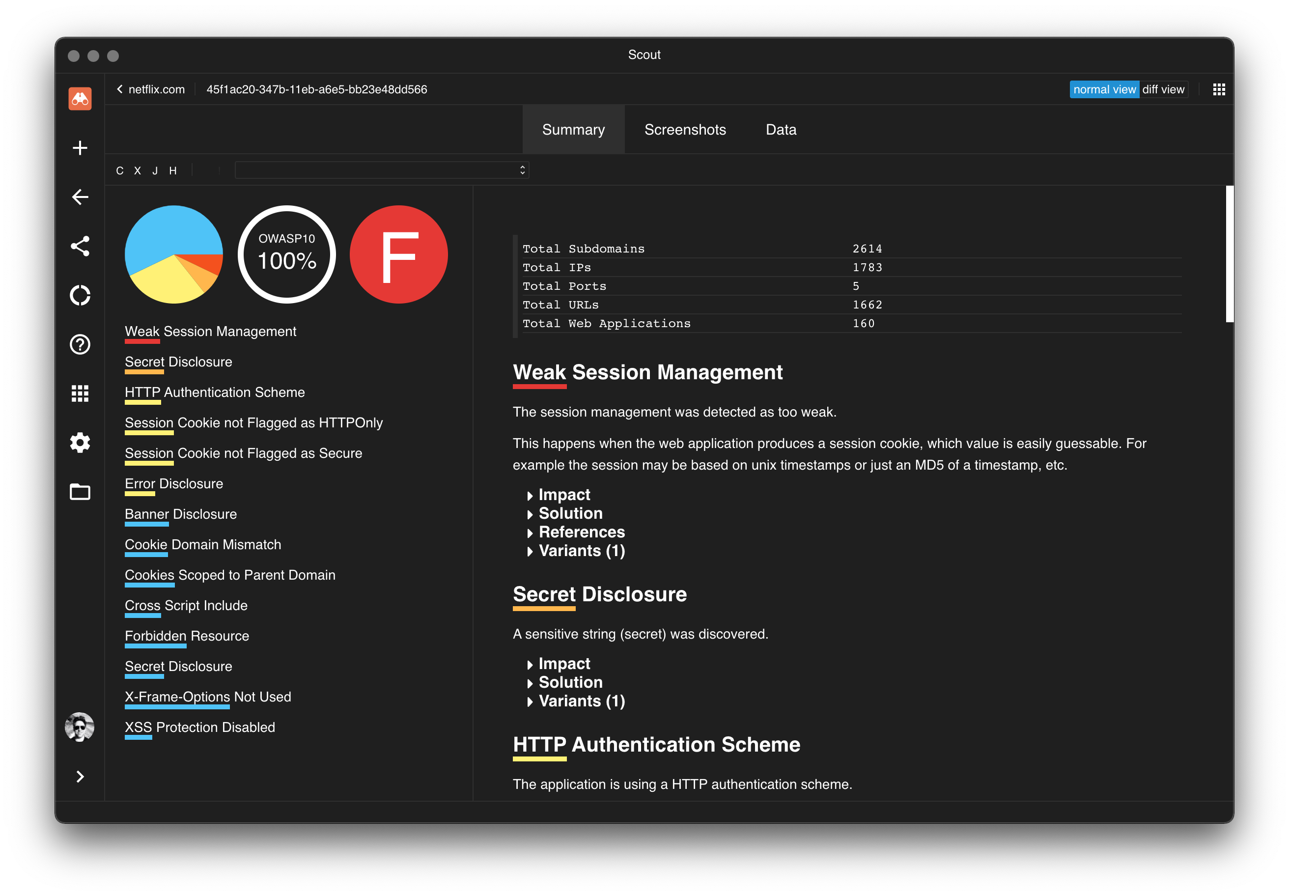Open the folder icon in sidebar
Image resolution: width=1289 pixels, height=896 pixels.
(80, 492)
